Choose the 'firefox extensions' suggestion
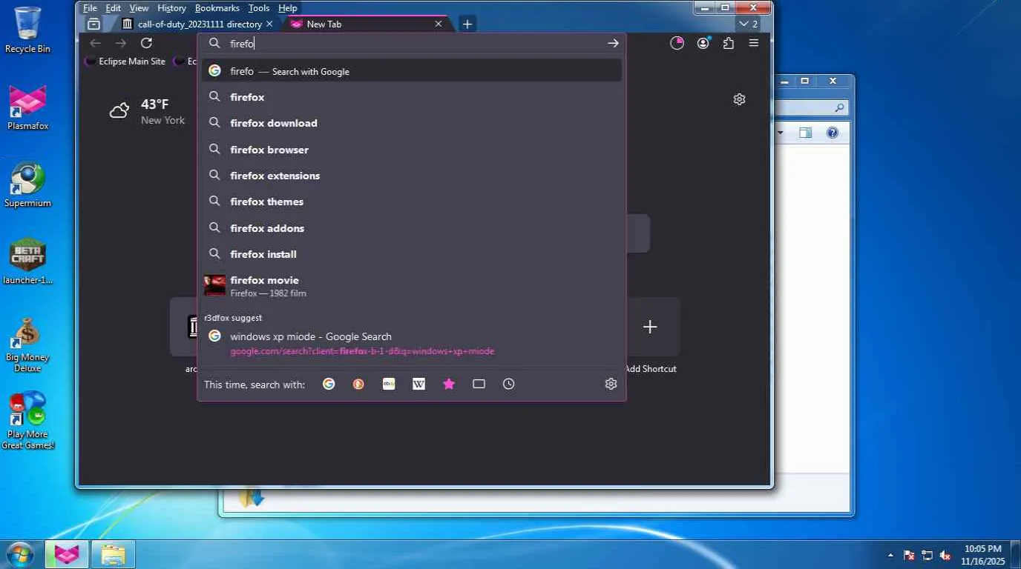The width and height of the screenshot is (1021, 569). [412, 176]
